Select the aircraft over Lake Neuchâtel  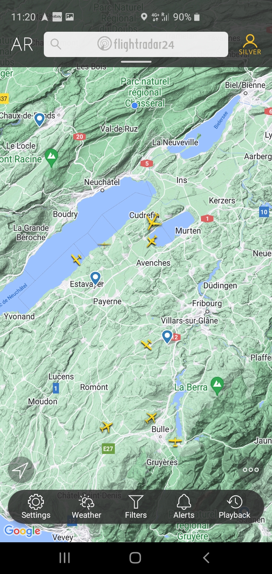click(x=76, y=259)
